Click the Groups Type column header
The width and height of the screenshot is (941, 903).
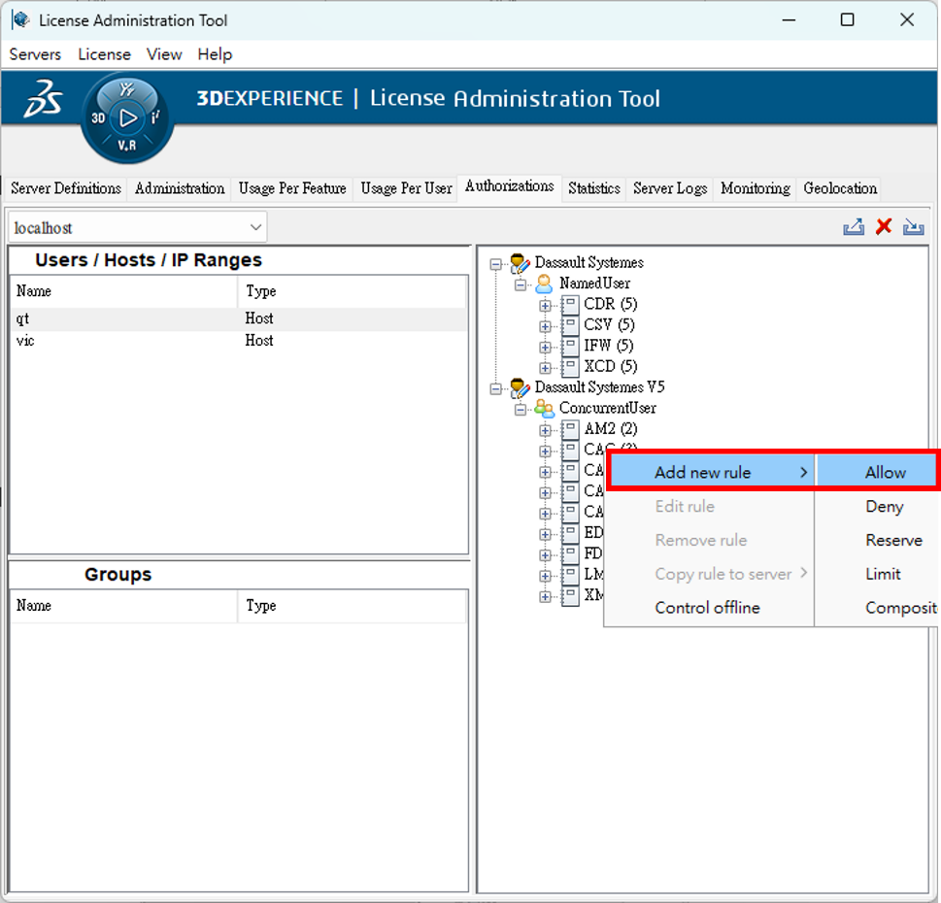tap(353, 606)
